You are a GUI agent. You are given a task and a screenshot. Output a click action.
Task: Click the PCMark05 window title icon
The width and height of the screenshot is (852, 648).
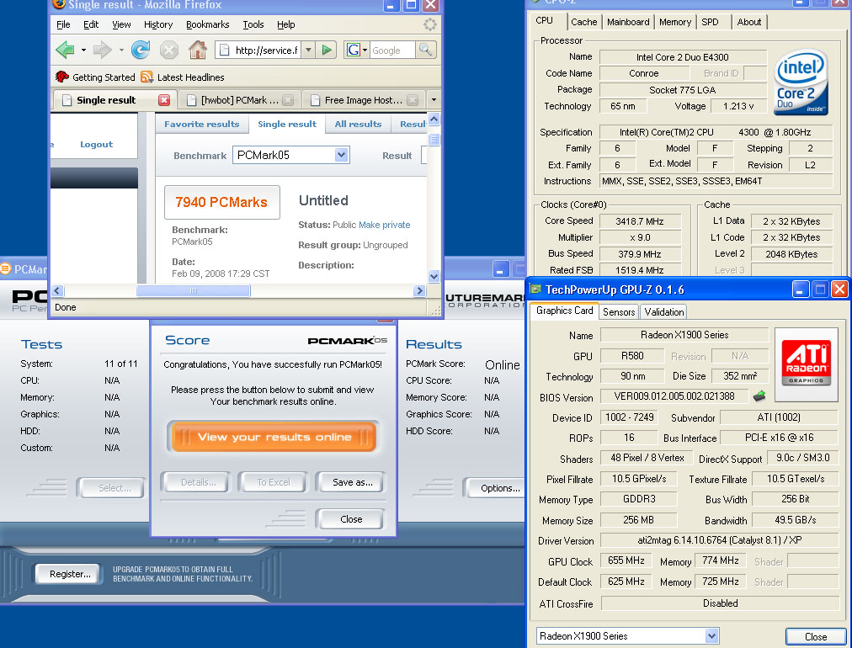(5, 268)
